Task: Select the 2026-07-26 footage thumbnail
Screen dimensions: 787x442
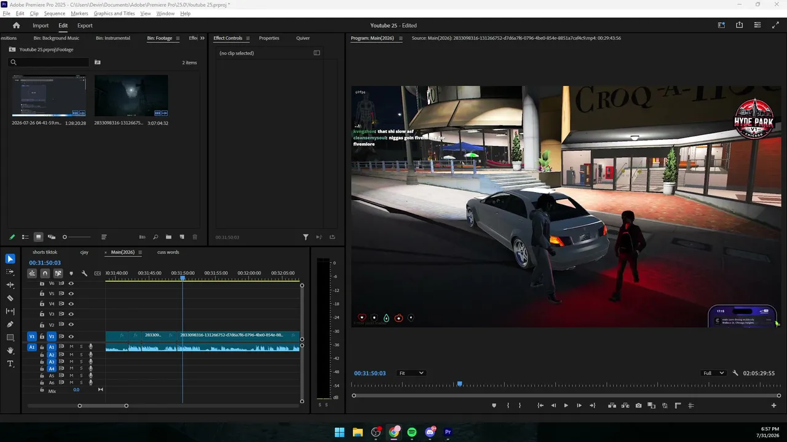Action: (x=49, y=96)
